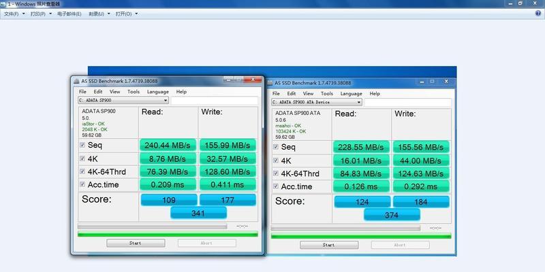This screenshot has width=545, height=272.
Task: Click the 228.55 MB/s Seq read value
Action: 362,147
